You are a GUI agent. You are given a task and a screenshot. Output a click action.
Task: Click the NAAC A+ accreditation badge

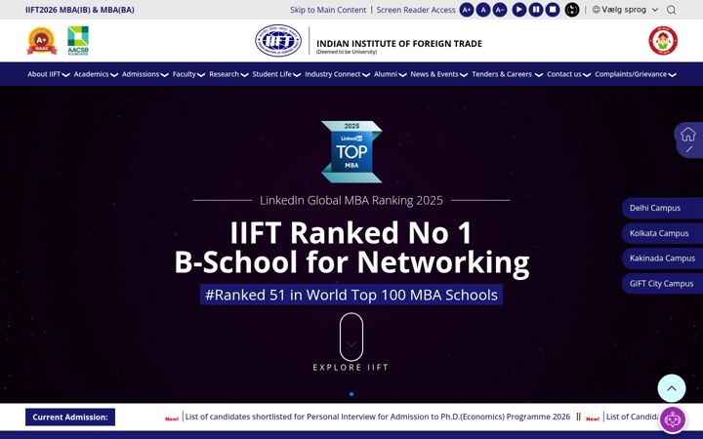tap(42, 41)
